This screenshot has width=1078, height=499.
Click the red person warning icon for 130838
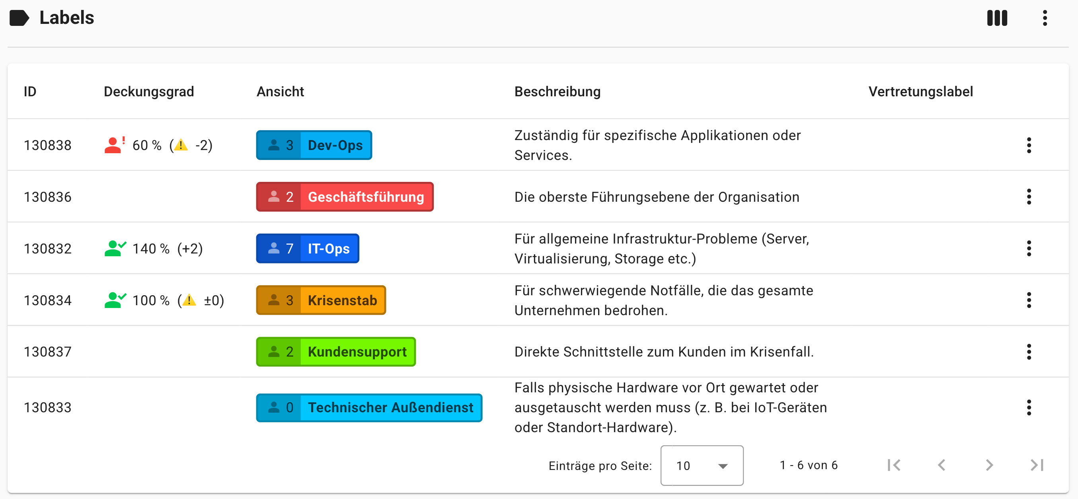[114, 145]
